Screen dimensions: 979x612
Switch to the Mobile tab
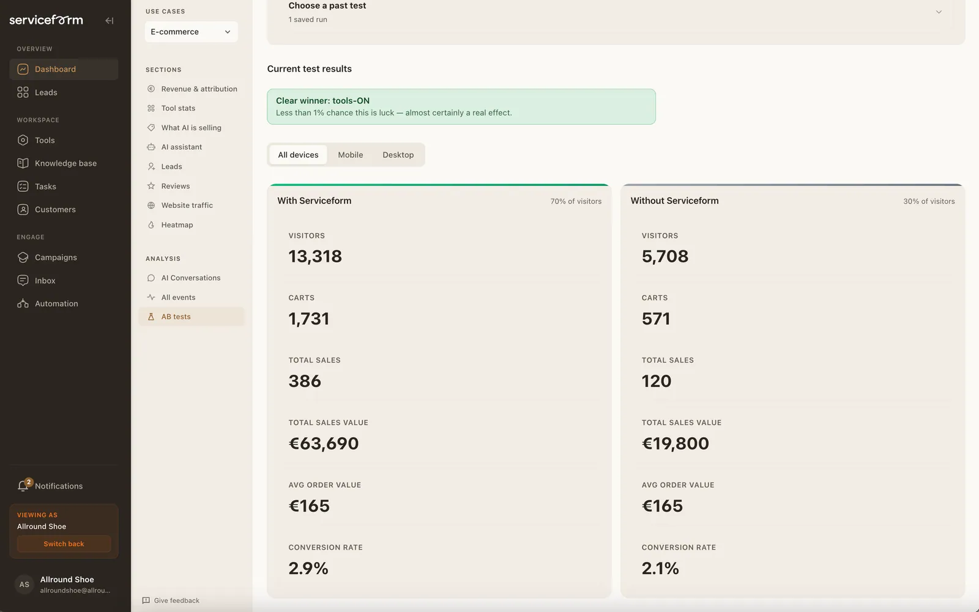pos(351,155)
